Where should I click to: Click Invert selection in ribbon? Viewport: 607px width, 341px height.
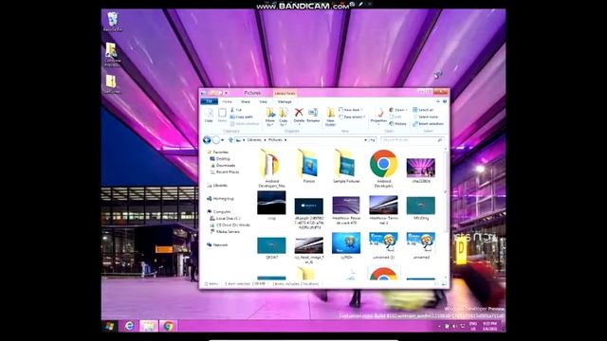coord(428,124)
